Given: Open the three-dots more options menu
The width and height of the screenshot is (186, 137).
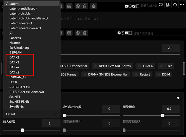Looking at the screenshot, I should (x=182, y=5).
